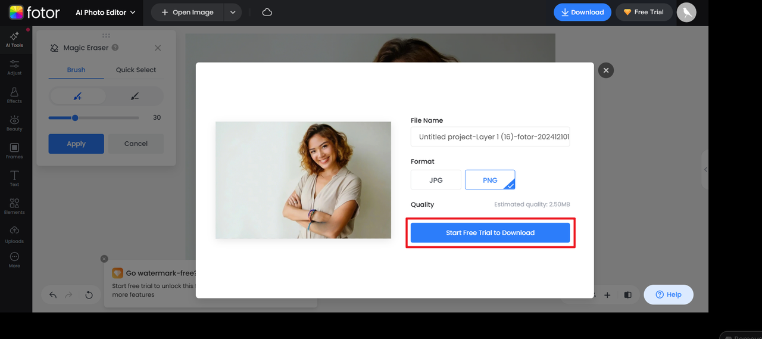Open the user profile avatar

[x=686, y=12]
